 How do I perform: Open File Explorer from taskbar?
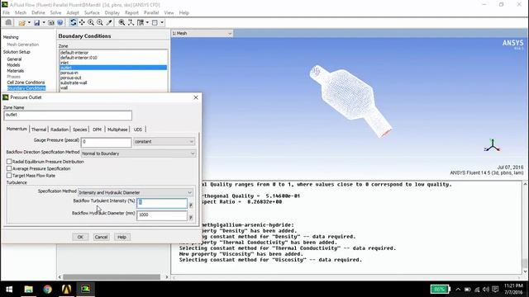point(28,289)
